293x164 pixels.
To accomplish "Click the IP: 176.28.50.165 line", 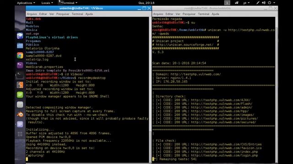I will pos(172,82).
